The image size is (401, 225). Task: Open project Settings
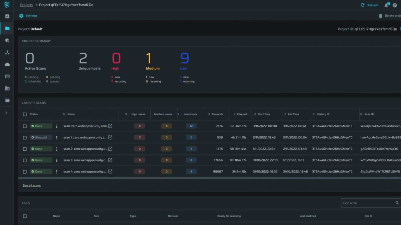coord(28,15)
